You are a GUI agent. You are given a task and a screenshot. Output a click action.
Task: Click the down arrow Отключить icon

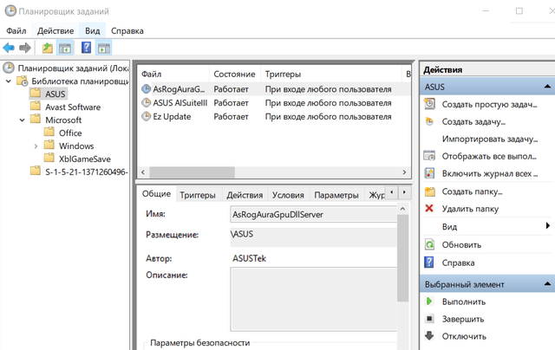pyautogui.click(x=429, y=335)
